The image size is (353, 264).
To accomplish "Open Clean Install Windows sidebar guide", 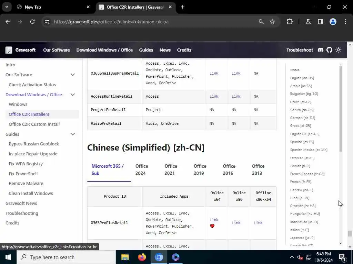I will click(x=31, y=193).
